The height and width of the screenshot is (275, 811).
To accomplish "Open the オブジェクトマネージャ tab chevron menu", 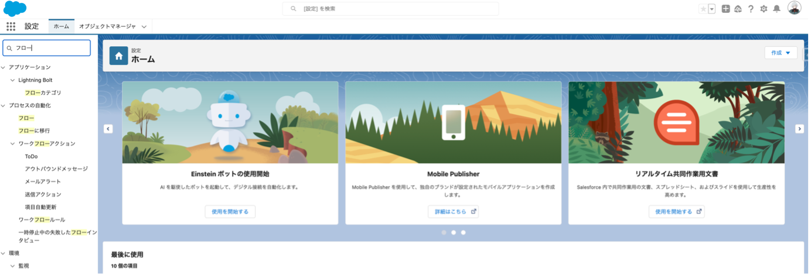I will [x=144, y=26].
